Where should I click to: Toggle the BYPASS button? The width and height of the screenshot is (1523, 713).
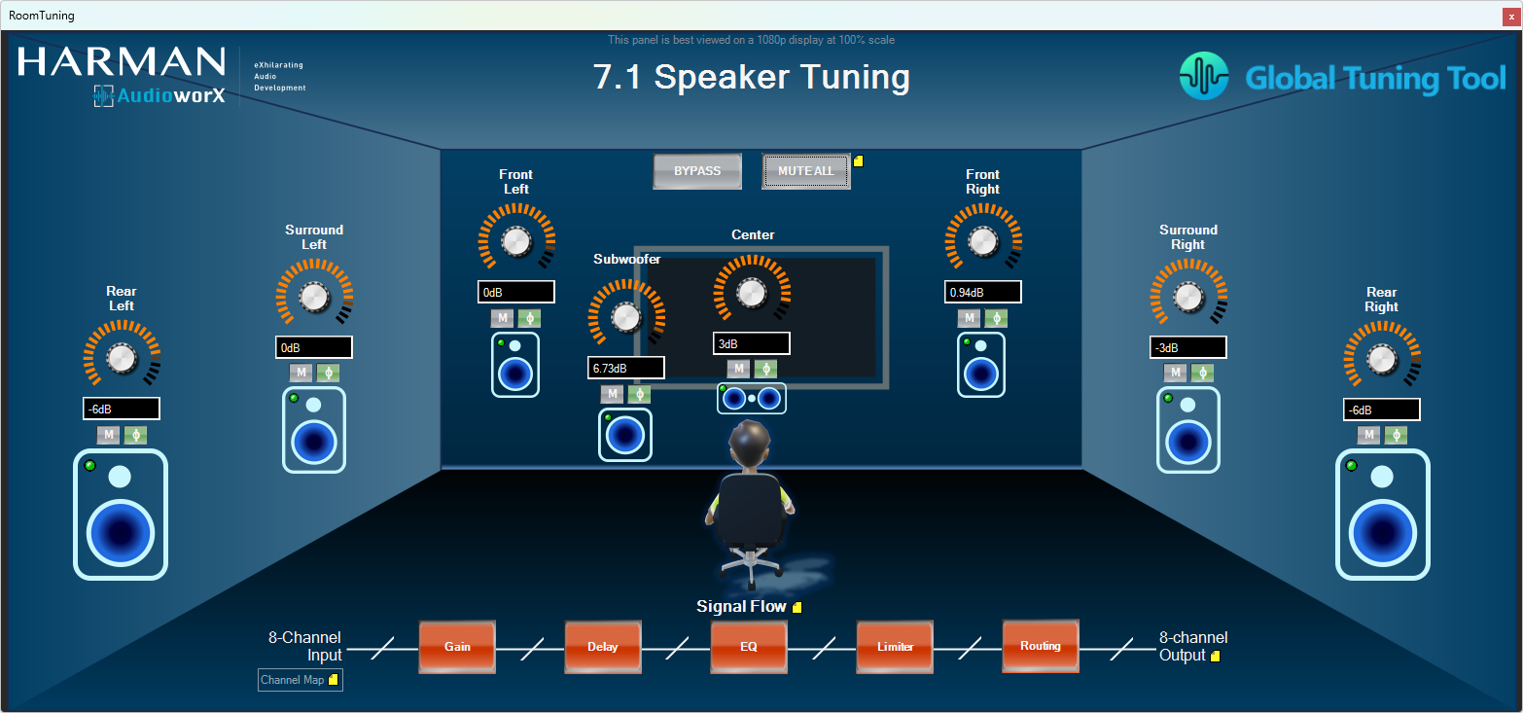pos(697,171)
